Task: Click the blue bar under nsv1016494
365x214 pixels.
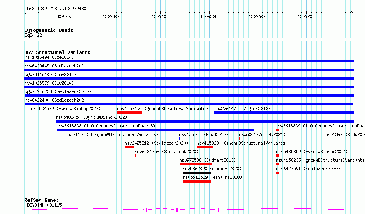Action: tap(189, 61)
